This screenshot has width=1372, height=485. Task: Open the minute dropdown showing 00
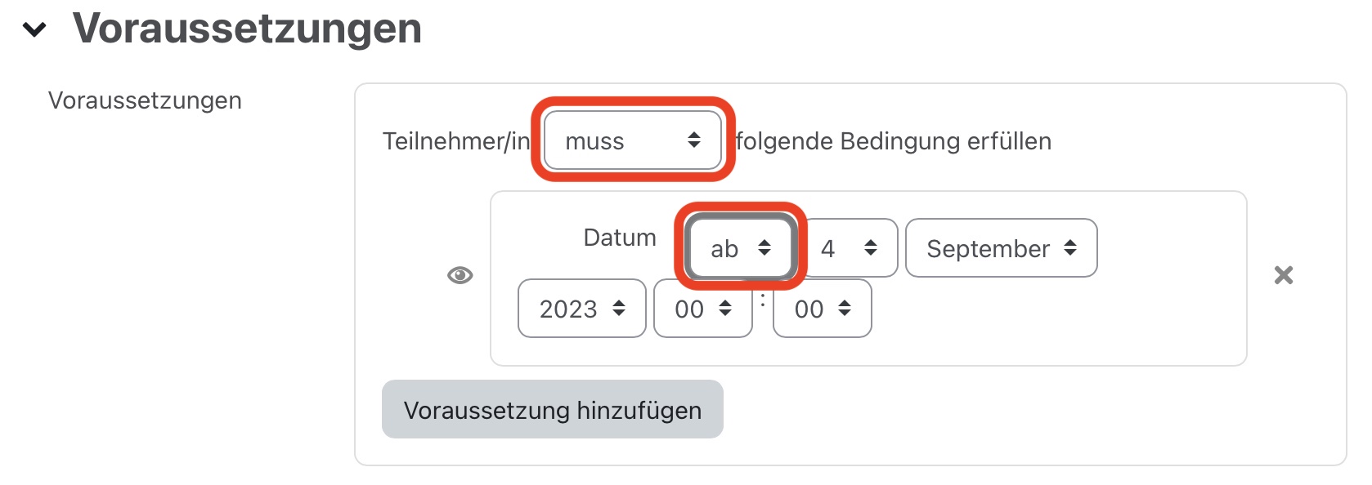pyautogui.click(x=822, y=309)
